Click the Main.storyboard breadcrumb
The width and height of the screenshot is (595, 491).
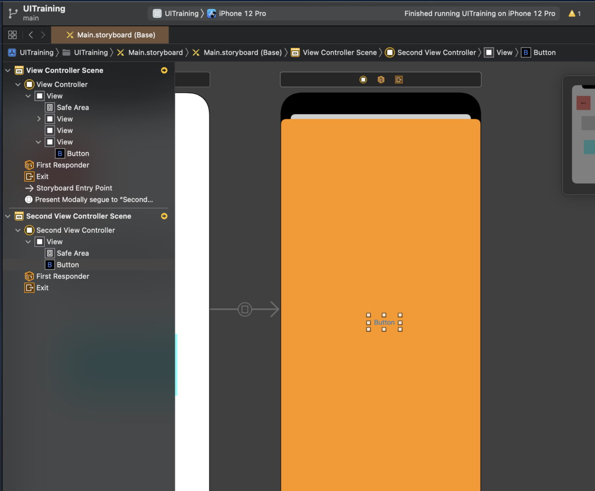[150, 52]
